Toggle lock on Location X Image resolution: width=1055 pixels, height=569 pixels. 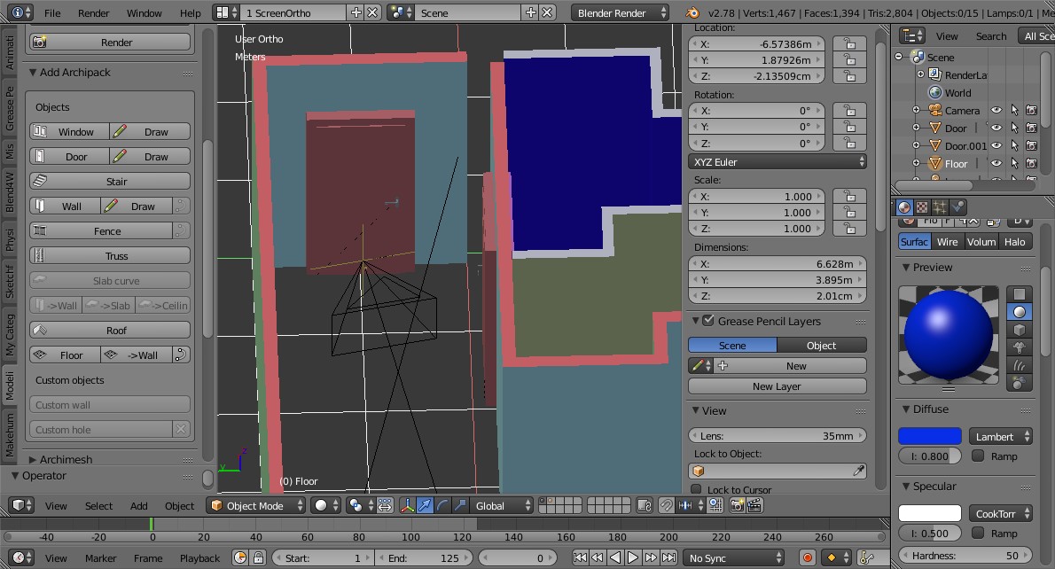tap(850, 43)
